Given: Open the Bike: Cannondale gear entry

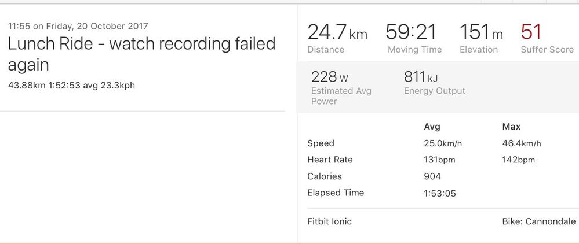Looking at the screenshot, I should [538, 221].
